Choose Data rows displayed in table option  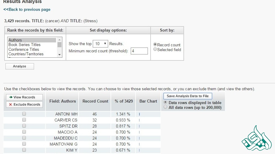pos(165,103)
